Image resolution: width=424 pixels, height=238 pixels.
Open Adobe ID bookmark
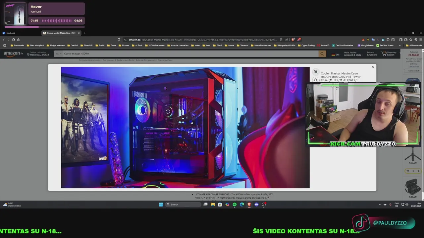pyautogui.click(x=323, y=45)
